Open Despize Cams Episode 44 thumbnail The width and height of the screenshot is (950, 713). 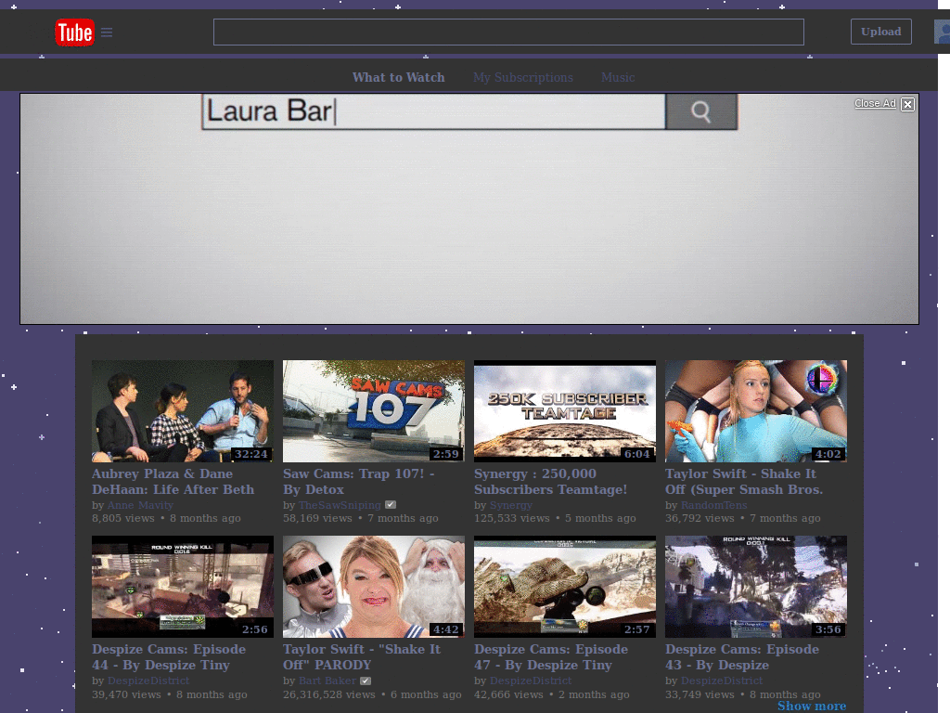click(183, 587)
